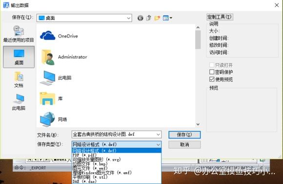Choose 平板印刷 (*.stl) option
Image resolution: width=283 pixels, height=184 pixels.
coord(117,177)
